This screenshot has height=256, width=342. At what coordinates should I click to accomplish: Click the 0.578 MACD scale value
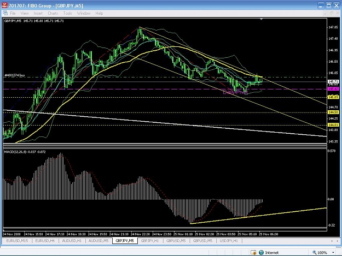click(x=332, y=151)
